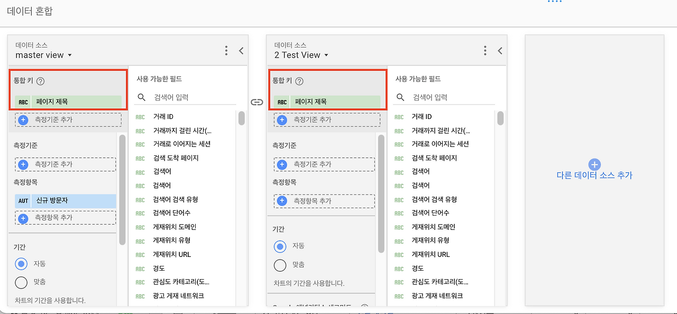This screenshot has width=677, height=314.
Task: Select the 자동 period option in master view
Action: [x=21, y=264]
